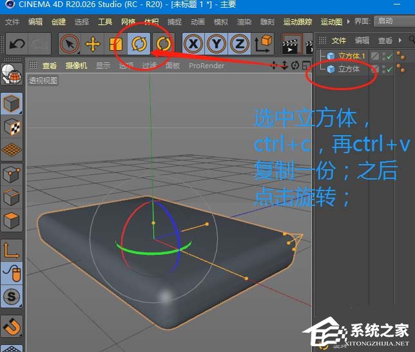Screen dimensions: 415x352
Task: Toggle green enable checkmark for 立方体.1
Action: click(389, 56)
